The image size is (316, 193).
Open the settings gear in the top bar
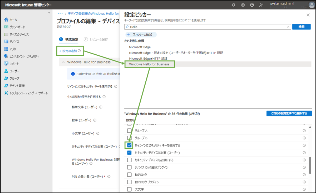click(243, 4)
